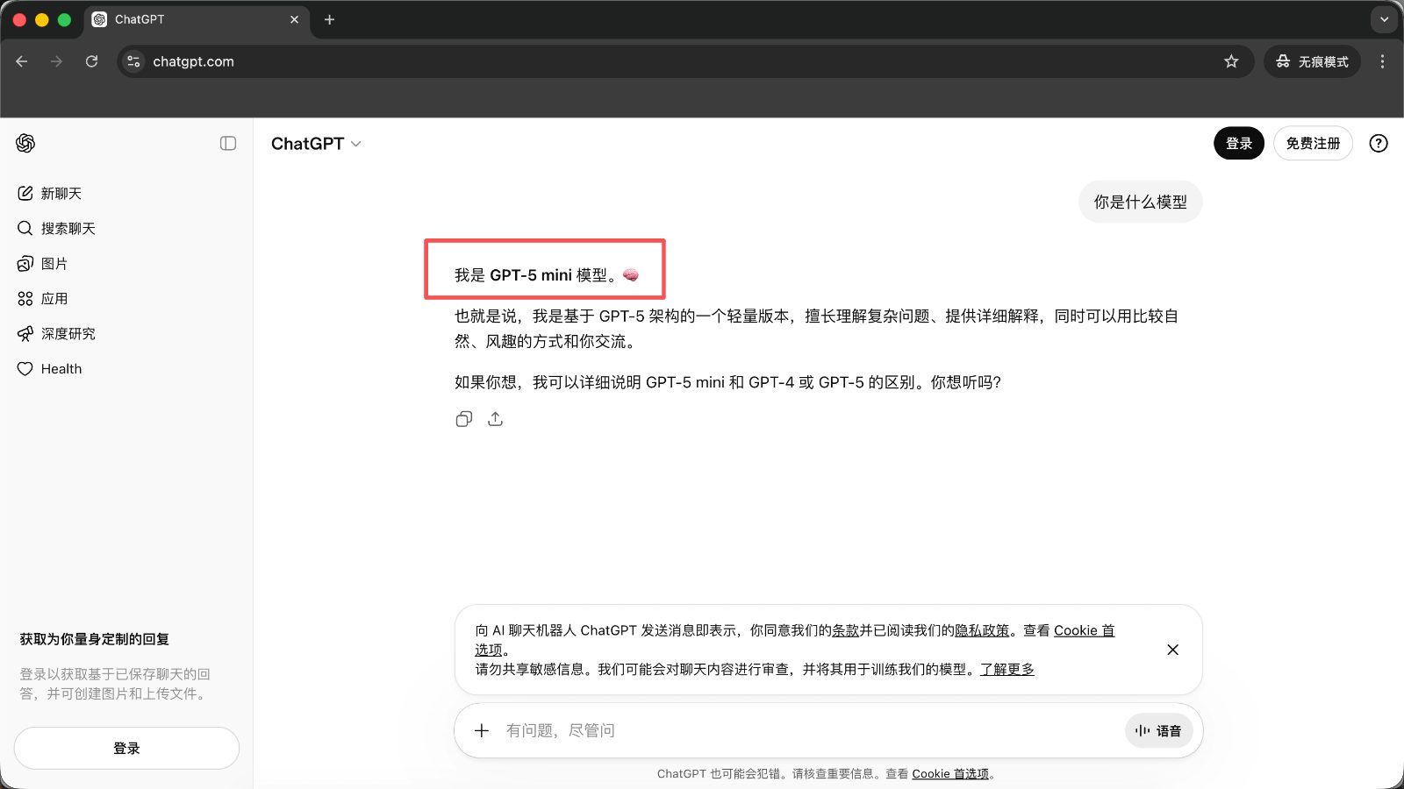
Task: Click the ChatGPT logo in sidebar
Action: click(x=25, y=143)
